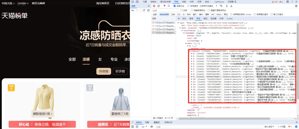Click the console live expression eye icon
This screenshot has width=299, height=129.
[x=152, y=127]
